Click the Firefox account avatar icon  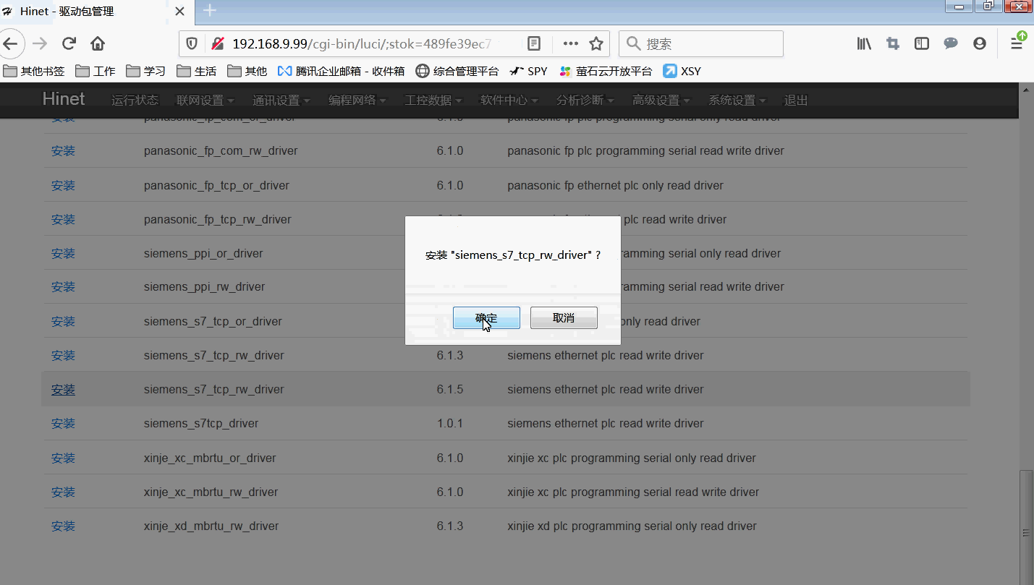980,44
